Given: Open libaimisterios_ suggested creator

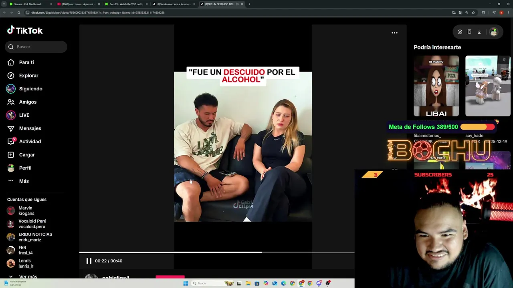Looking at the screenshot, I should 427,136.
